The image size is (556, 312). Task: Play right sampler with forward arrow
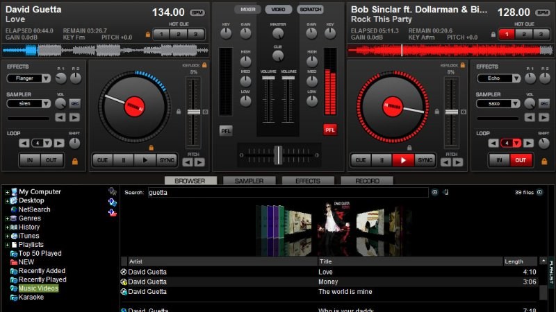coord(544,117)
